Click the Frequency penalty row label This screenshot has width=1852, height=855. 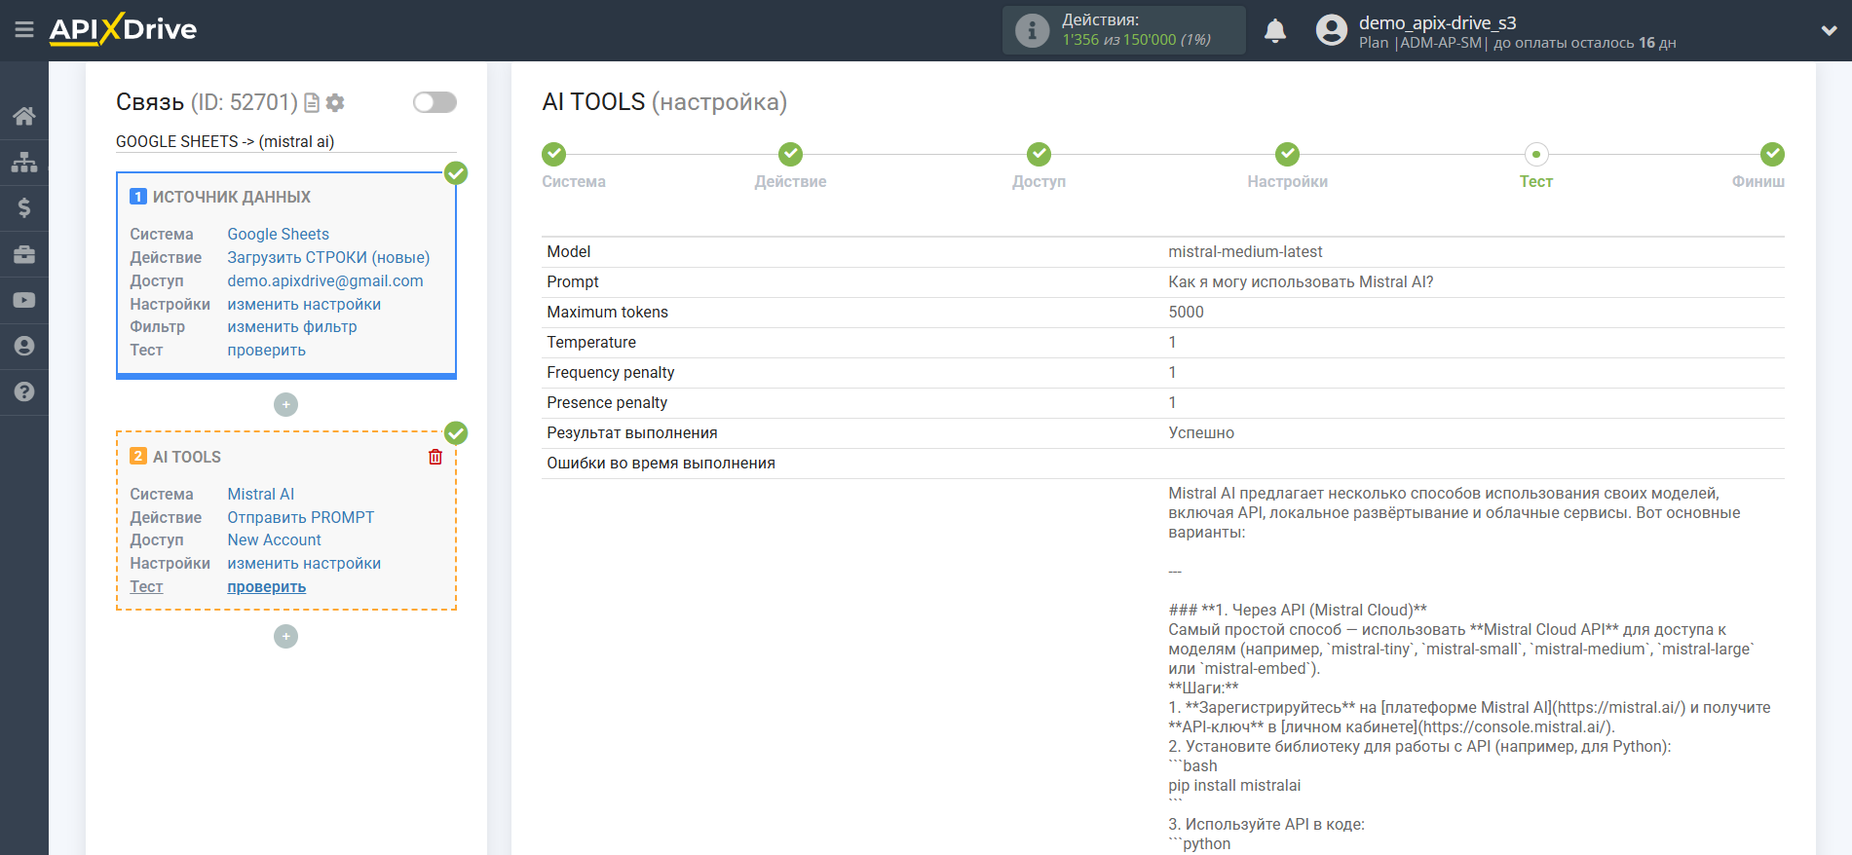click(610, 372)
